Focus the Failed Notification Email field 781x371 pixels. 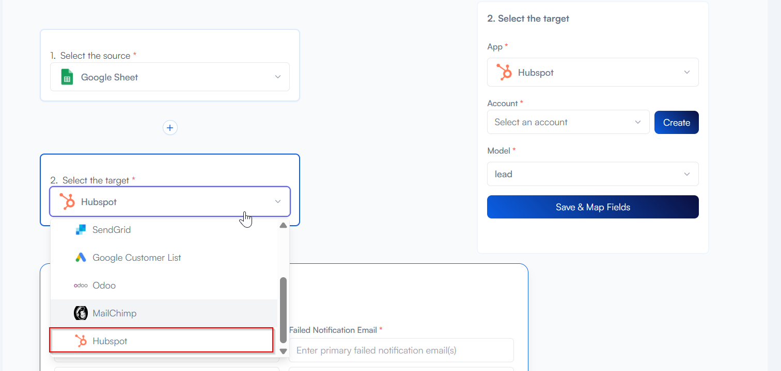click(x=401, y=350)
